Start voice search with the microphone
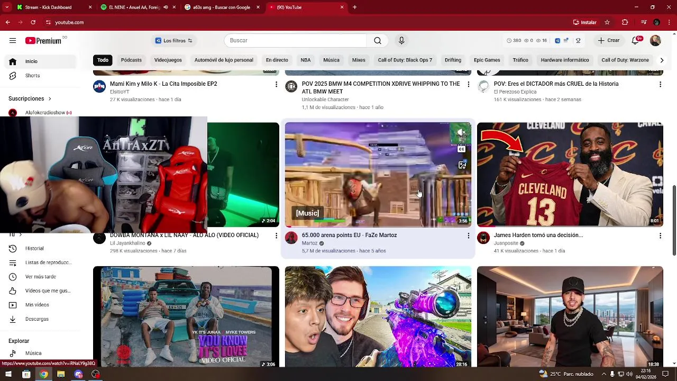The height and width of the screenshot is (381, 677). click(401, 41)
